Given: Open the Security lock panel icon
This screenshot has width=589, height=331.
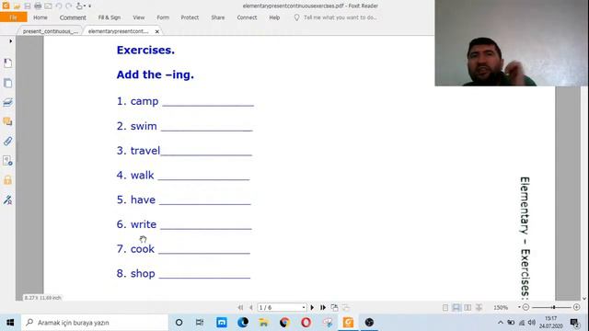Looking at the screenshot, I should [x=7, y=180].
